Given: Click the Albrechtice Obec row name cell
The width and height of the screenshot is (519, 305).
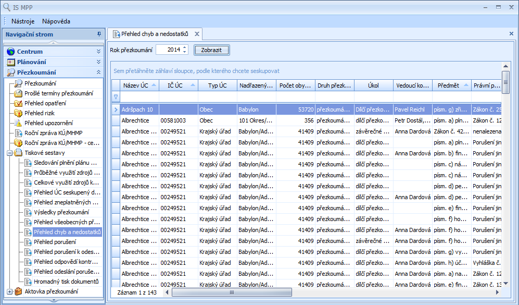Looking at the screenshot, I should tap(140, 120).
